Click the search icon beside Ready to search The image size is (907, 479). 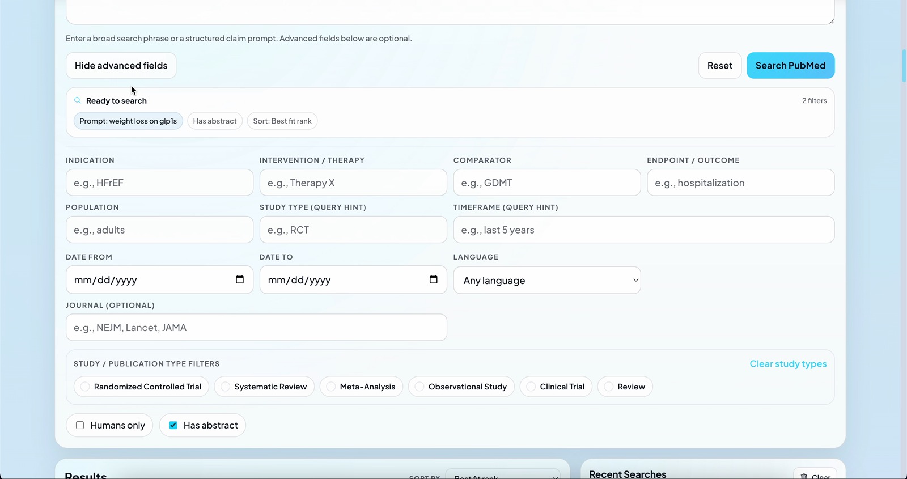click(x=78, y=100)
